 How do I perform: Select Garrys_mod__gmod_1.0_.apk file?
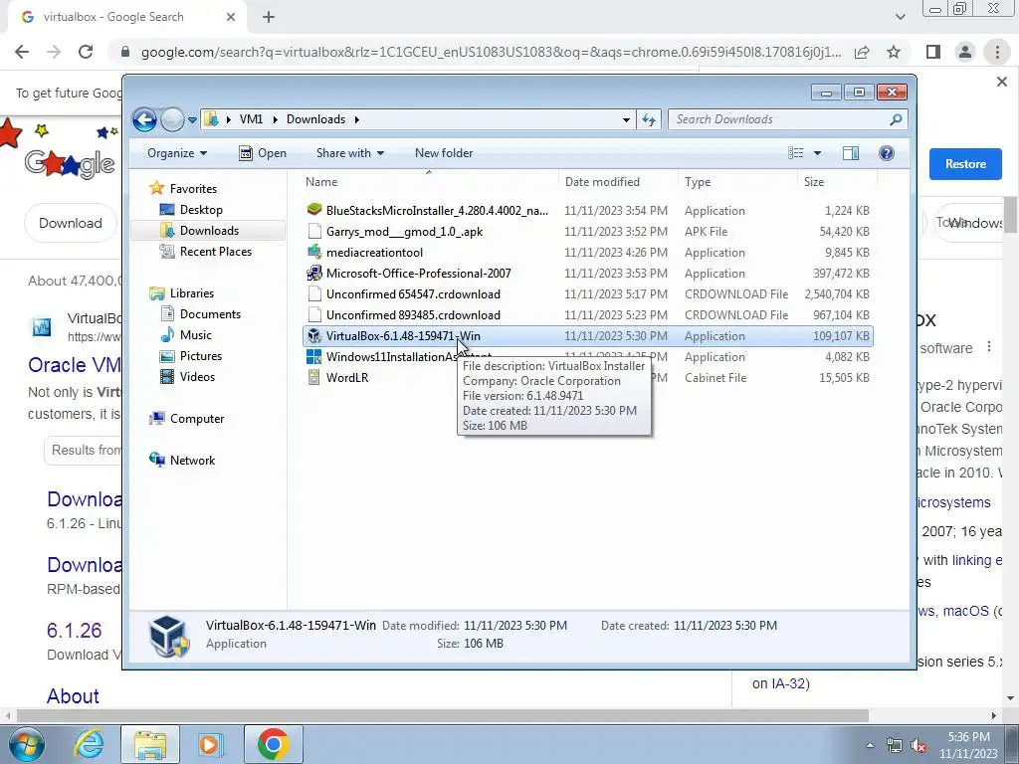click(x=404, y=231)
